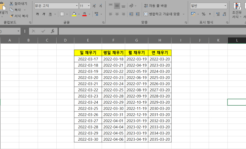Viewport: 246px width, 149px height.
Task: Apply comma style icon
Action: 210,14
